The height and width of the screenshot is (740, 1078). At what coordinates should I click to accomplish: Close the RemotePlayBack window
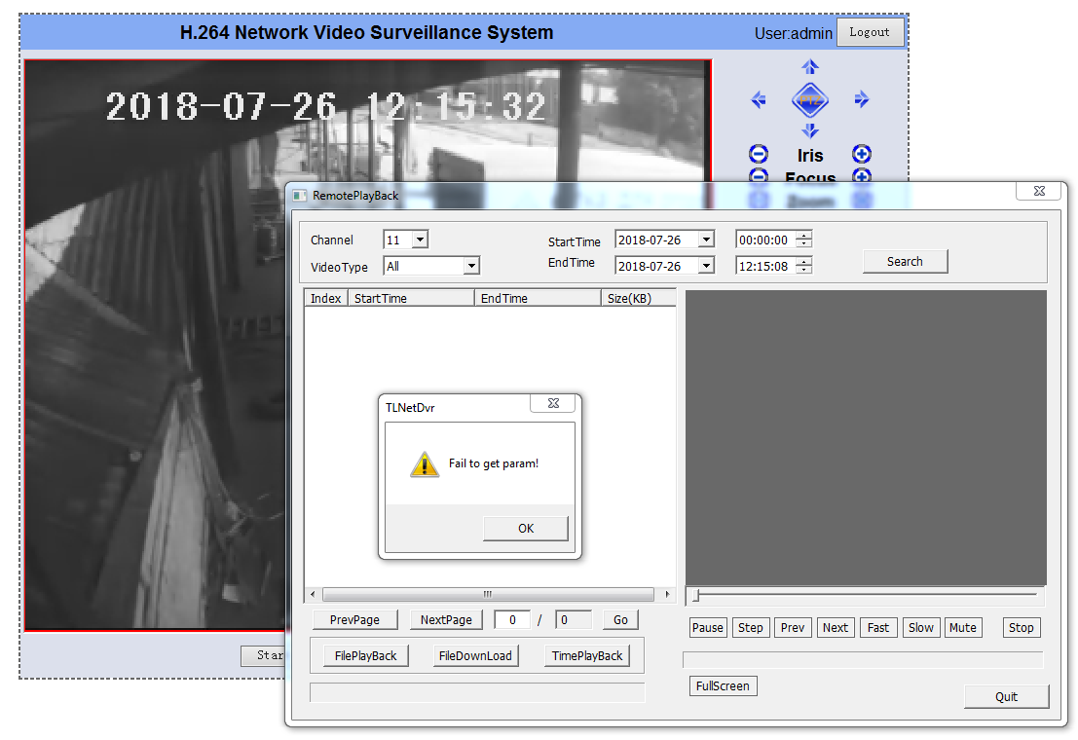[x=1039, y=191]
